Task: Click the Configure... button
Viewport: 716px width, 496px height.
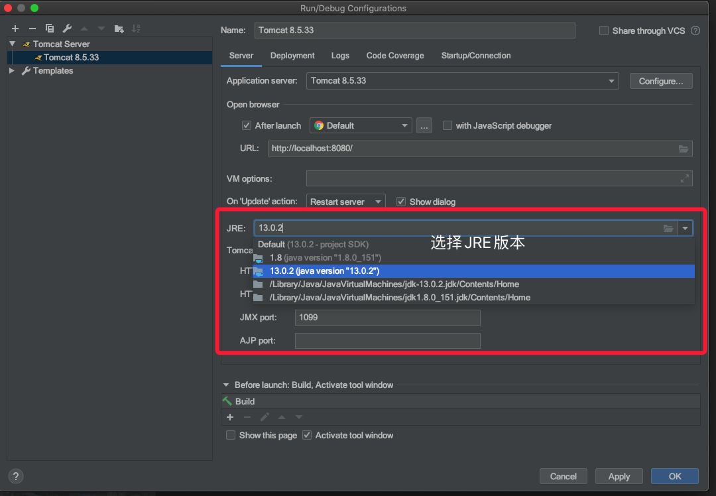Action: click(661, 82)
